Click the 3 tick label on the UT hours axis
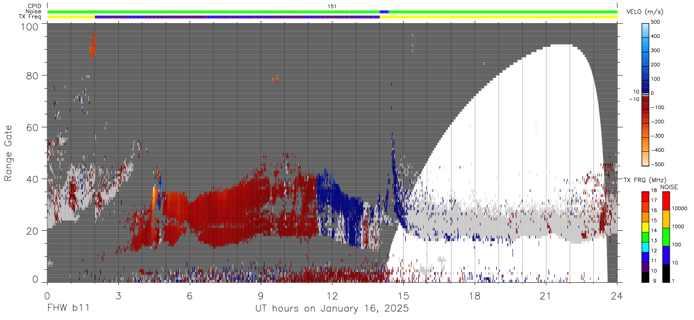The image size is (694, 320). click(119, 295)
